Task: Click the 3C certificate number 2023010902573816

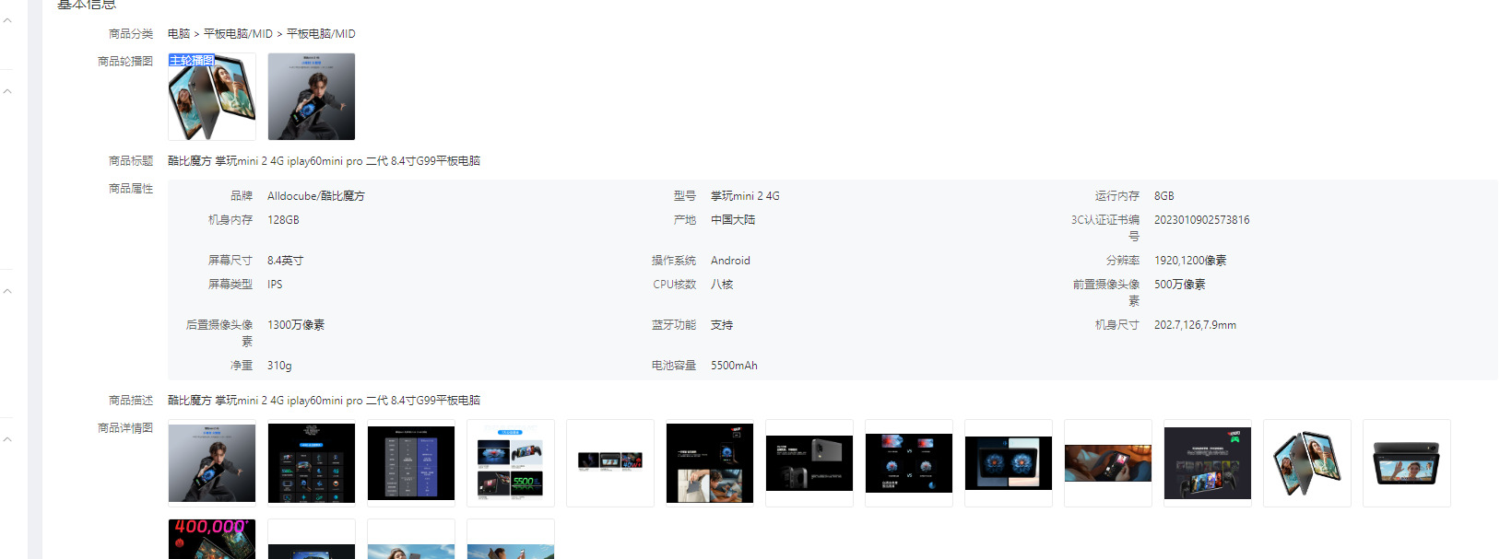Action: click(x=1202, y=220)
